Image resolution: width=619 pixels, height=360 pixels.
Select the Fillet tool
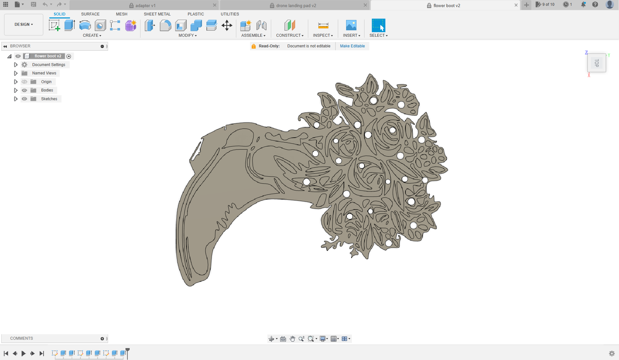click(165, 25)
